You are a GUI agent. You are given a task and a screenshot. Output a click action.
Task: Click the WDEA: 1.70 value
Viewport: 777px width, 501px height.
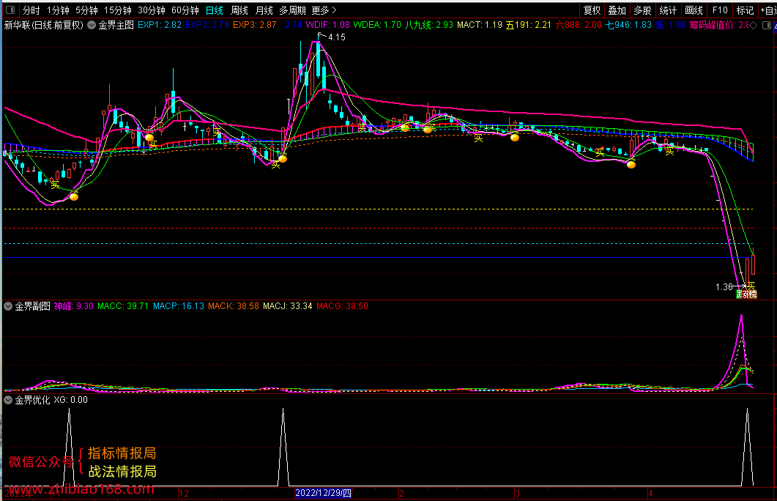[377, 25]
